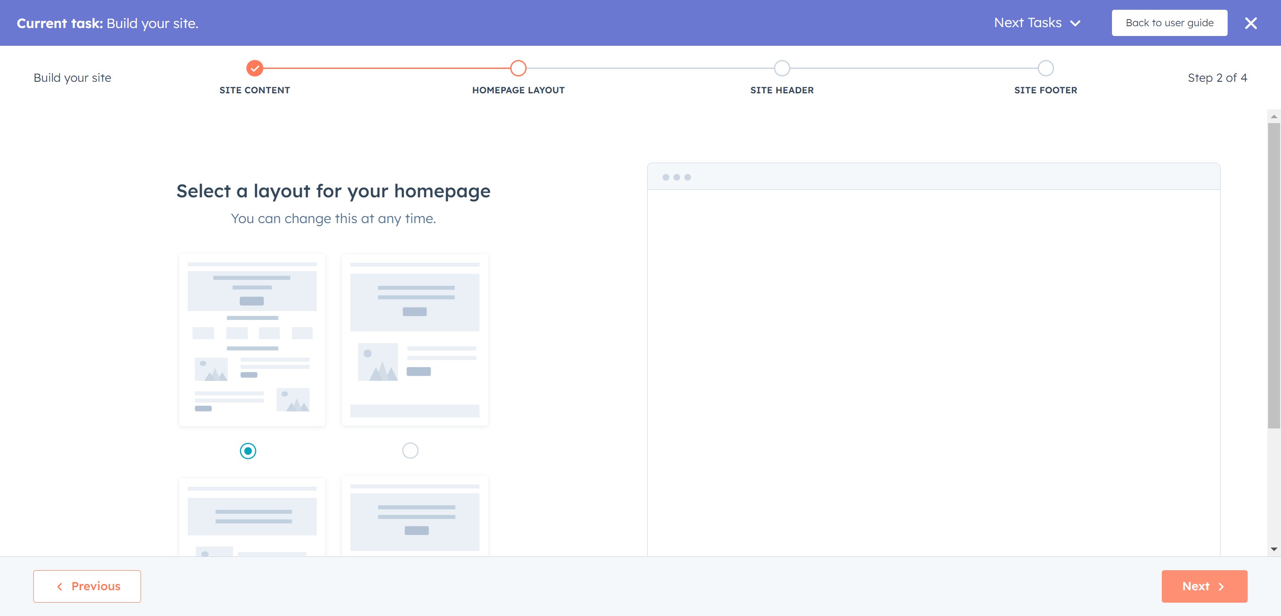This screenshot has height=616, width=1281.
Task: Go to Next step
Action: click(1204, 586)
